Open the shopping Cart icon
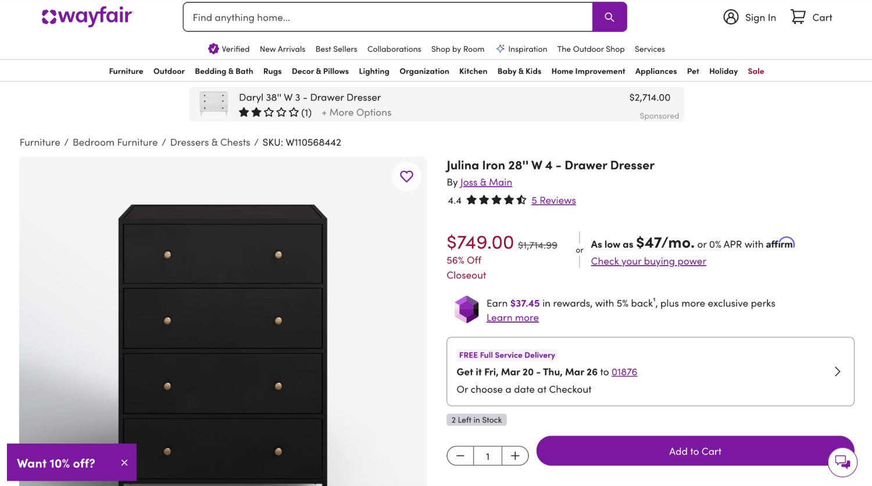Viewport: 872px width, 486px height. tap(798, 17)
